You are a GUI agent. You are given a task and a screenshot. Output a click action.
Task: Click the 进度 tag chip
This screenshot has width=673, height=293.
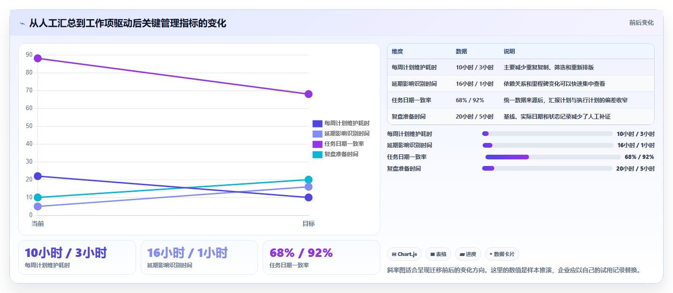[468, 254]
